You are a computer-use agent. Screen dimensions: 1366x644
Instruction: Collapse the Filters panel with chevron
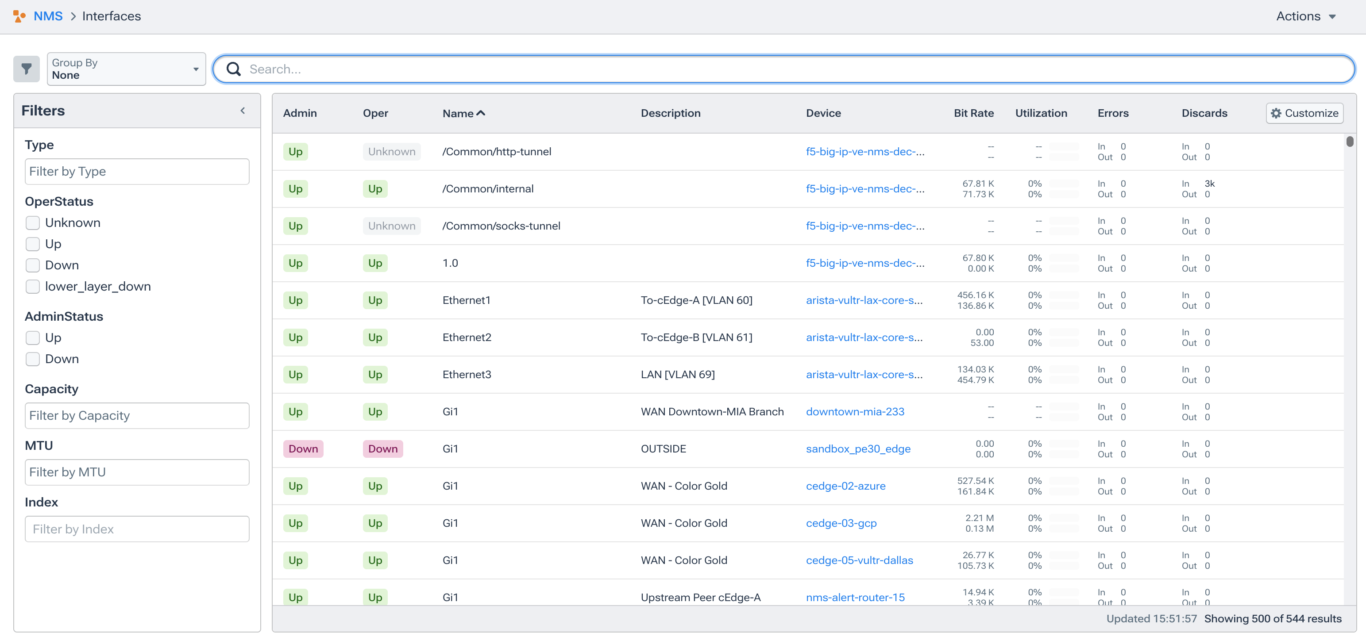pyautogui.click(x=243, y=111)
